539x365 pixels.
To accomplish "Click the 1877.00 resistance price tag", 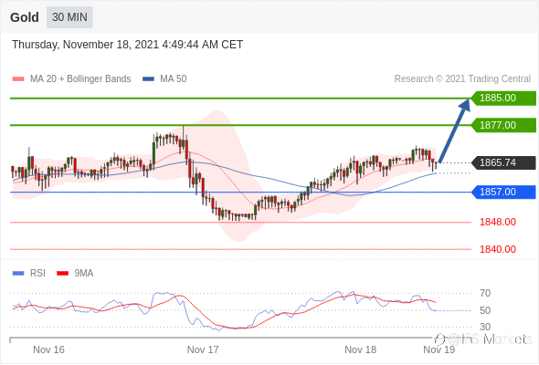I will pos(503,125).
